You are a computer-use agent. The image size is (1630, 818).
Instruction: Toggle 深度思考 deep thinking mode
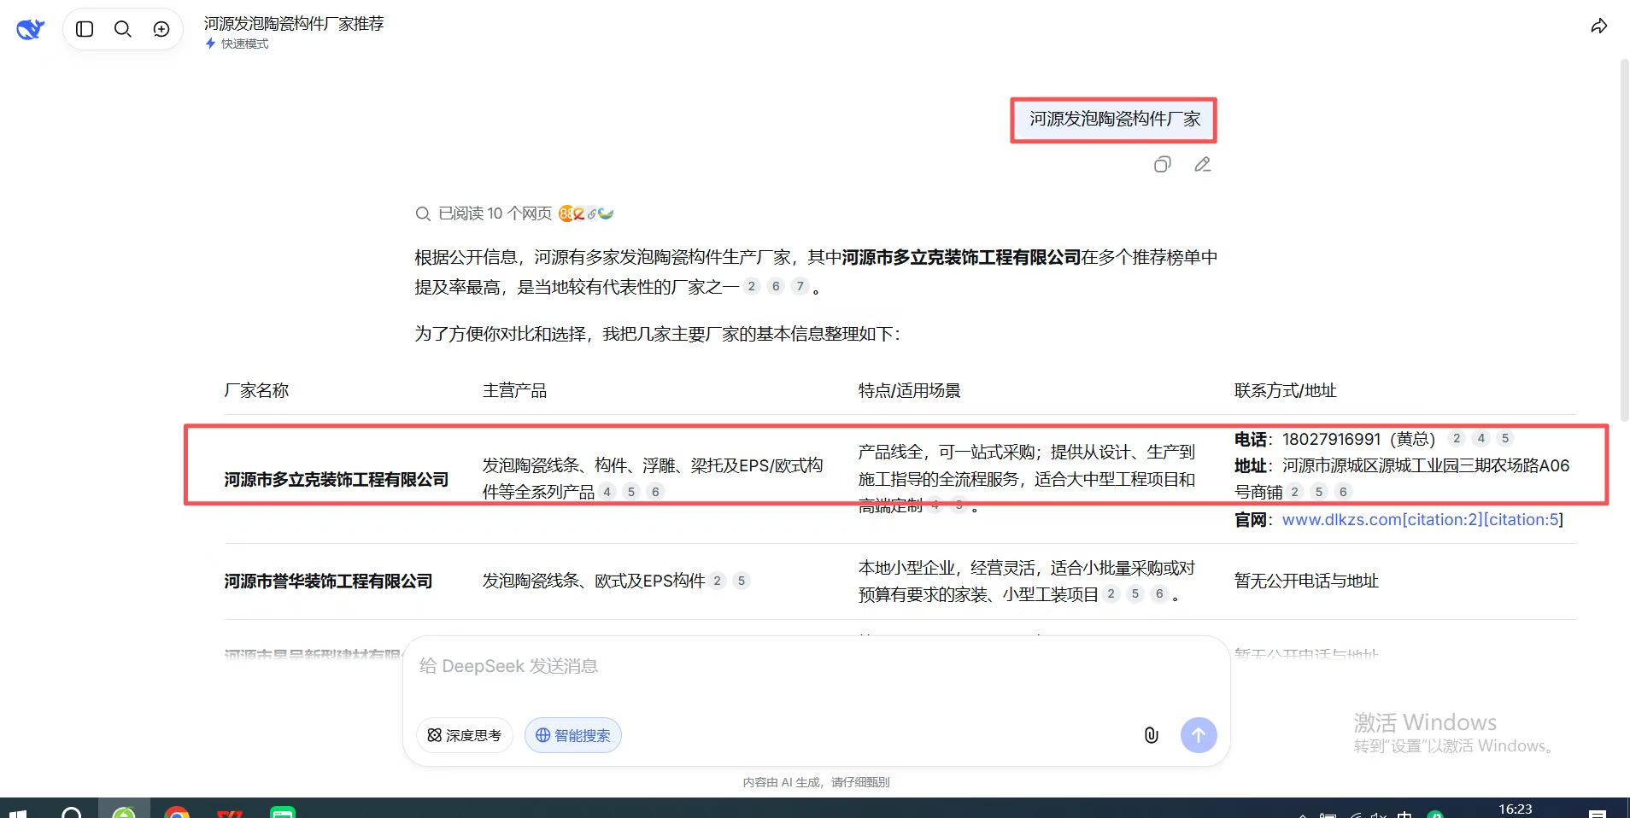point(465,735)
